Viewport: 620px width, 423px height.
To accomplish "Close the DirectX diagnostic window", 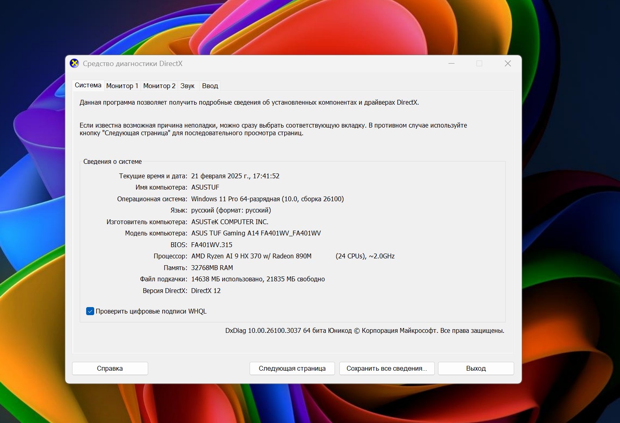I will [x=508, y=64].
